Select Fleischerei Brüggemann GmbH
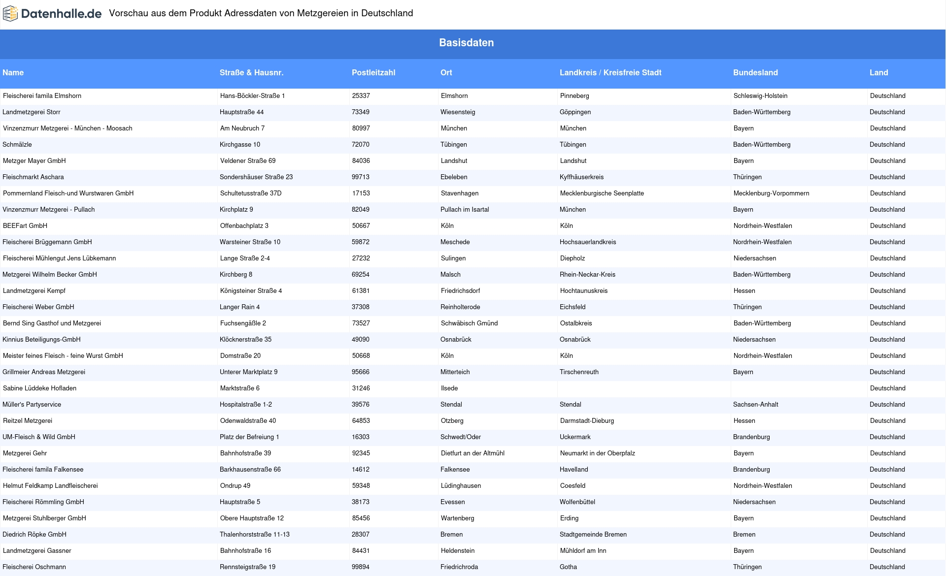Image resolution: width=946 pixels, height=576 pixels. click(x=47, y=242)
